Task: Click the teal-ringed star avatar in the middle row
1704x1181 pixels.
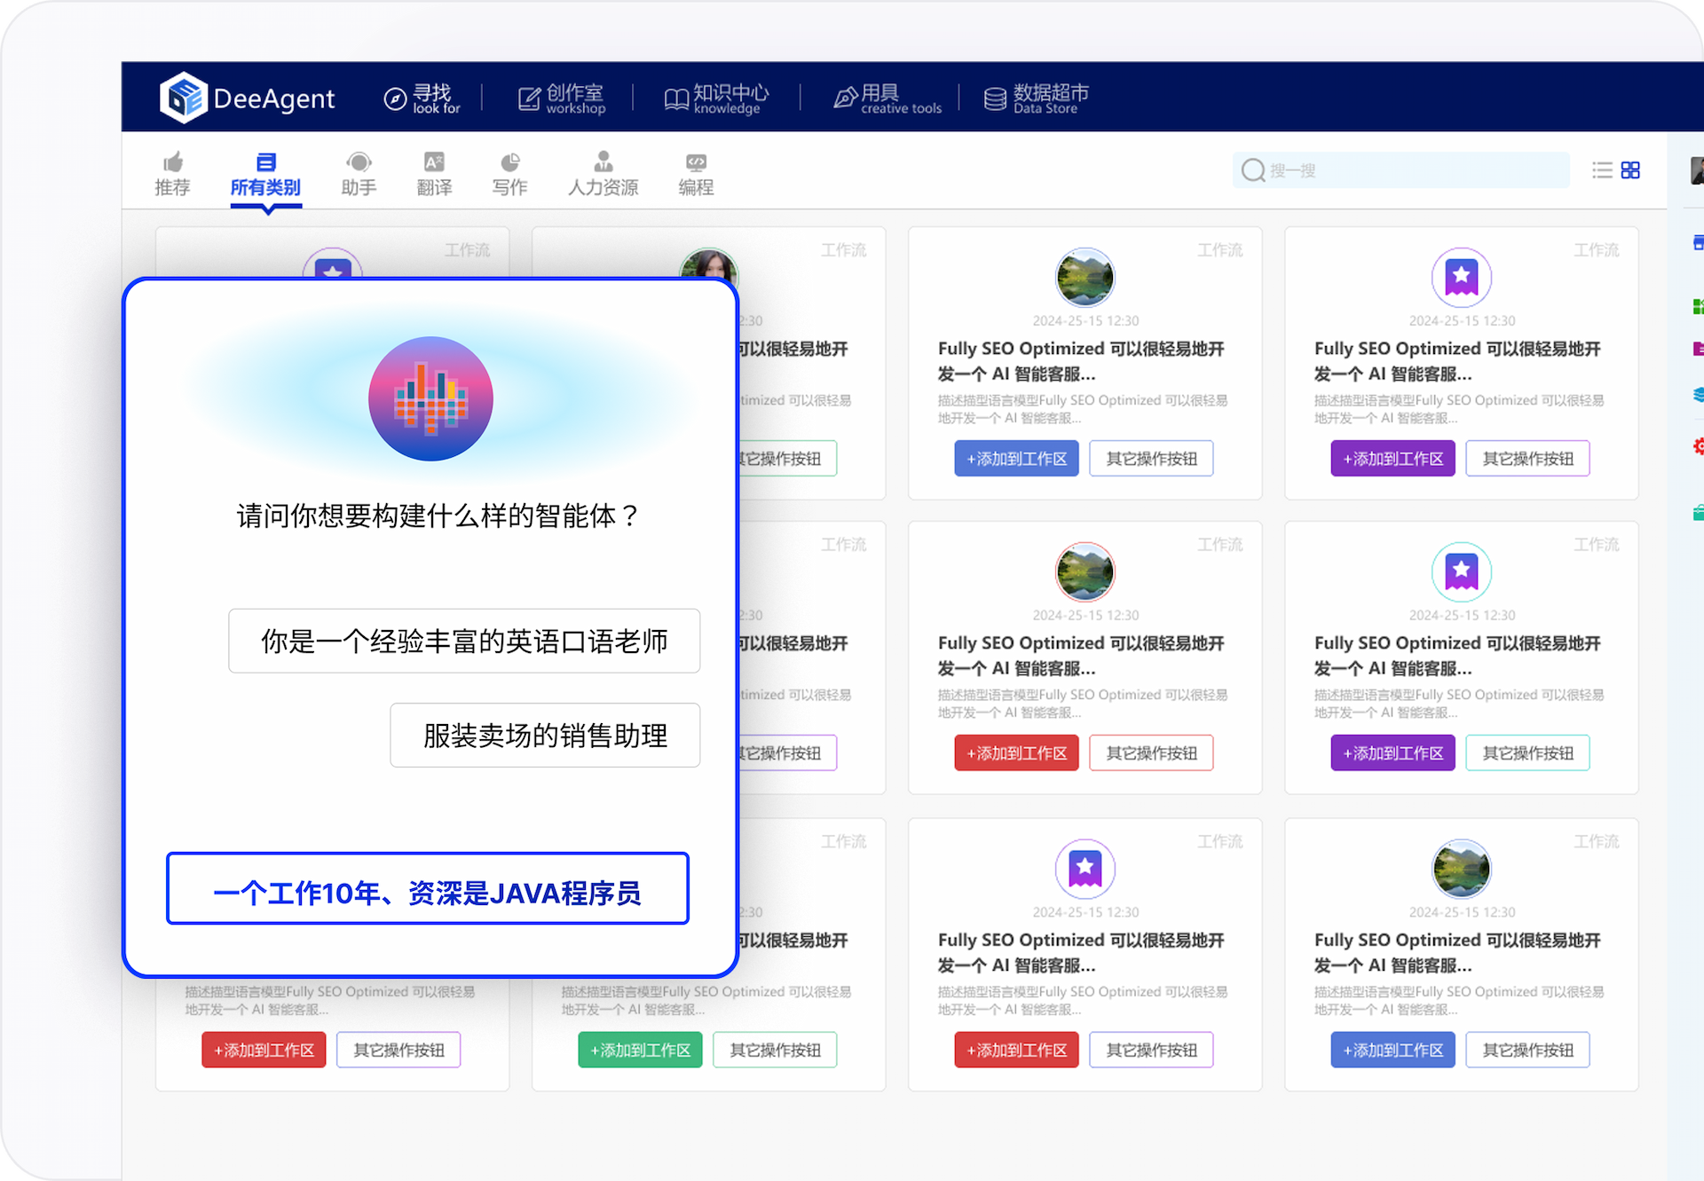Action: pos(1461,571)
